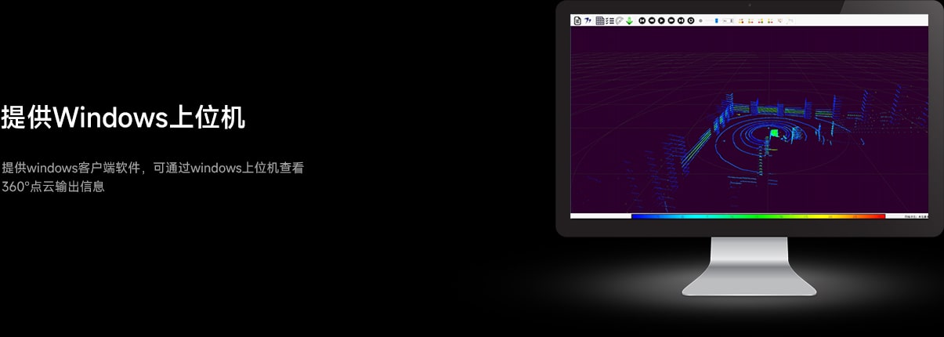Image resolution: width=944 pixels, height=337 pixels.
Task: Click the leftmost red-yellow dots icon
Action: (741, 20)
